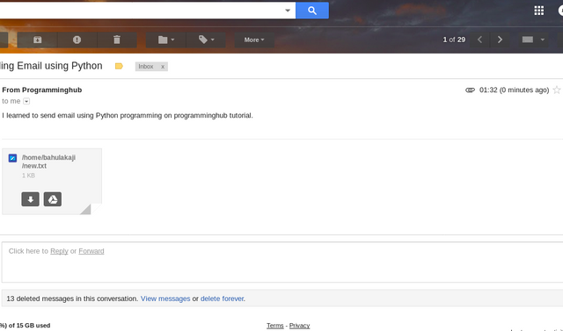This screenshot has width=563, height=331.
Task: Click the Forward link
Action: 91,251
